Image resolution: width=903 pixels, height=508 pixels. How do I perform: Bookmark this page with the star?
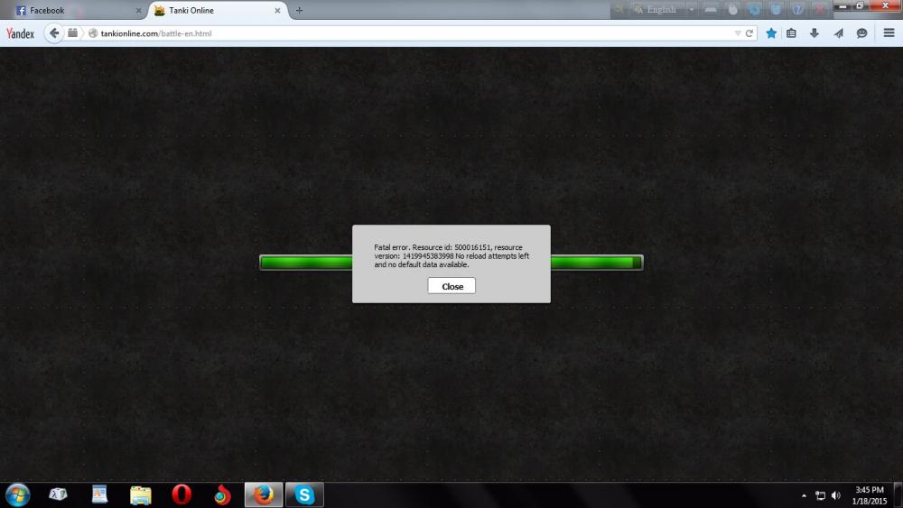click(771, 33)
